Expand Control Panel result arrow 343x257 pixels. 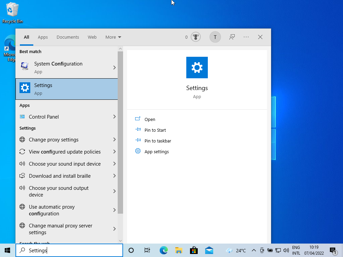(x=114, y=117)
